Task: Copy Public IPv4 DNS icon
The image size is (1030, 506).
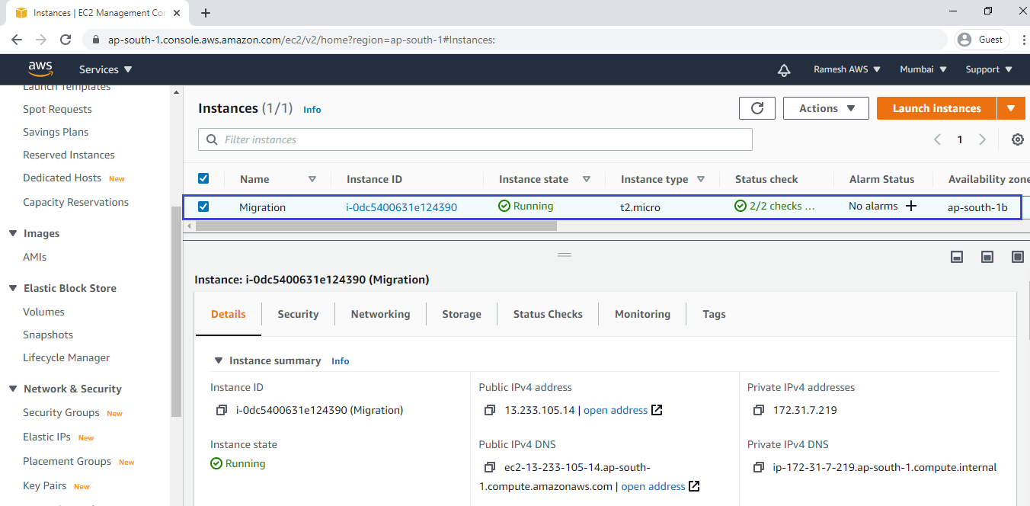Action: [490, 467]
